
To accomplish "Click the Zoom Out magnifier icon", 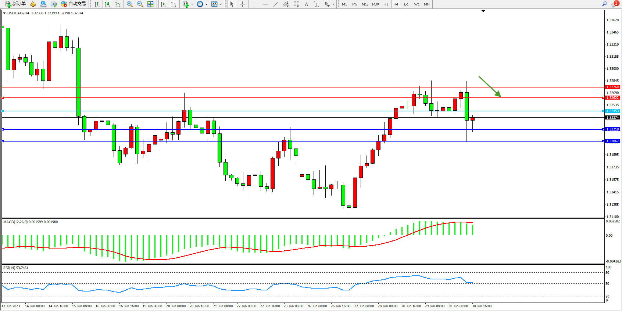I will (x=140, y=4).
